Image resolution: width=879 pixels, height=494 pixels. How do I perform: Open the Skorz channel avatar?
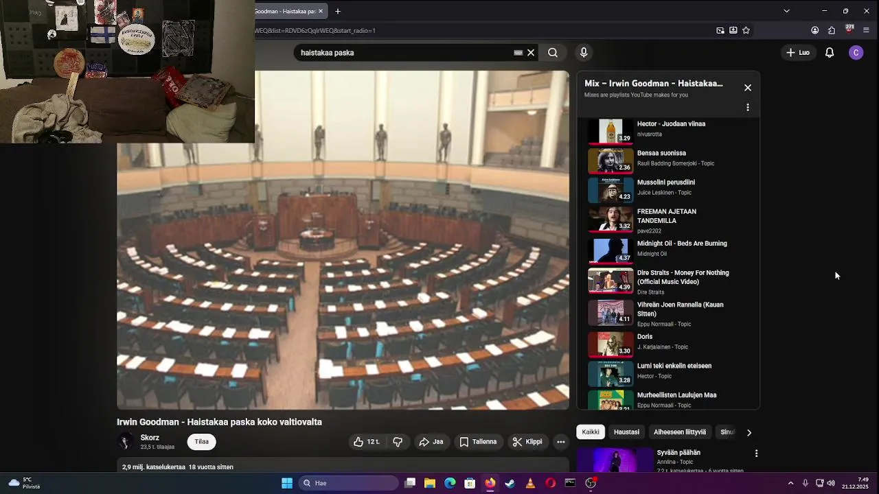tap(126, 442)
